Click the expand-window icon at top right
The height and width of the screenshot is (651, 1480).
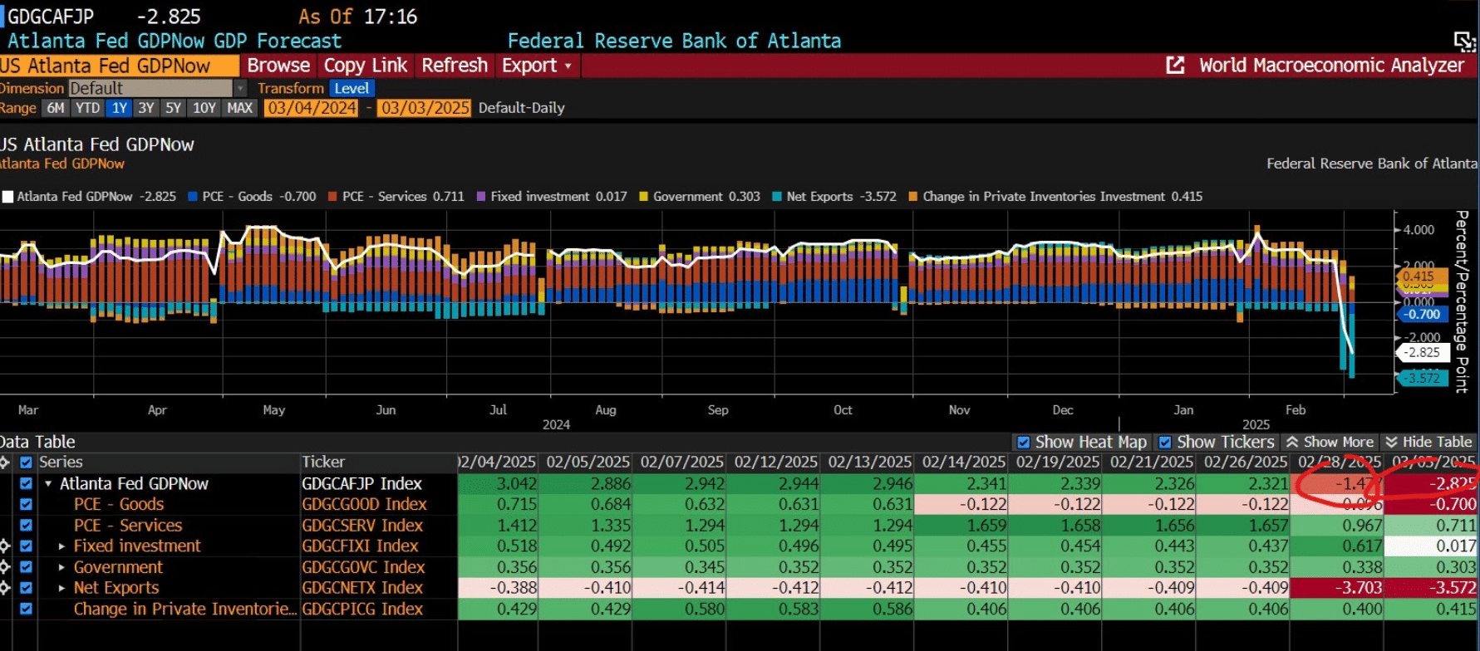click(x=1464, y=42)
